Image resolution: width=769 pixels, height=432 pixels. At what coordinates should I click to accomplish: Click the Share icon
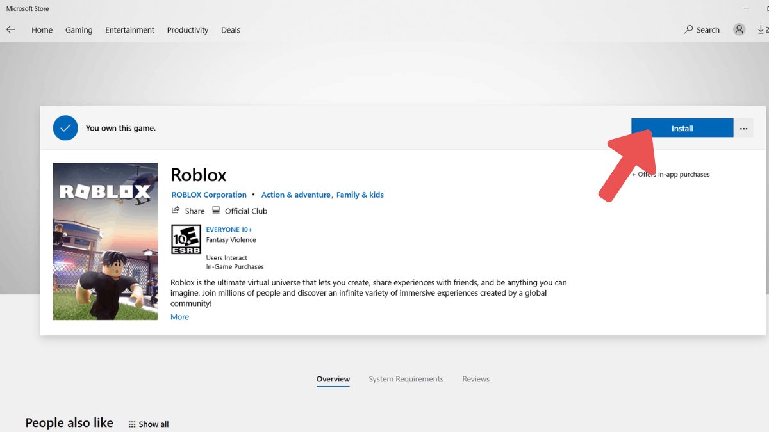(176, 210)
